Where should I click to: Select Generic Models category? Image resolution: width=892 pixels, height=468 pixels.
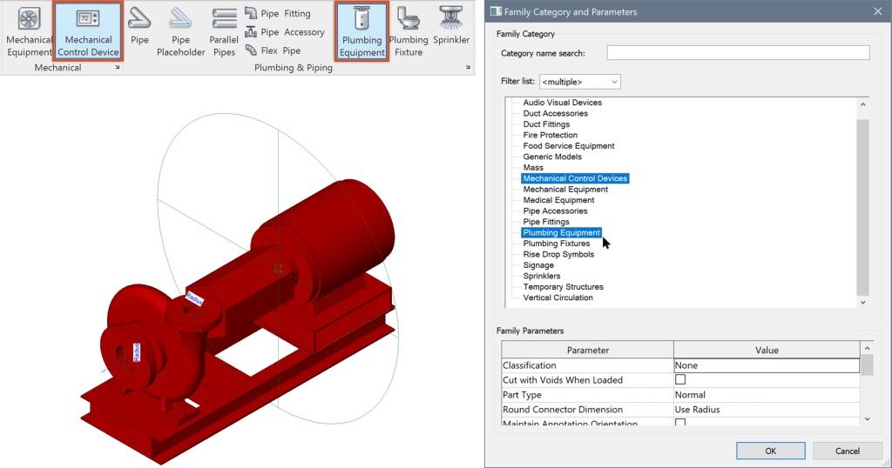click(x=552, y=157)
